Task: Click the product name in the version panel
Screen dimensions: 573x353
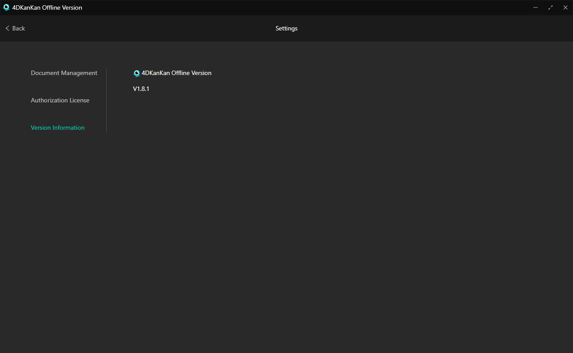Action: (176, 73)
